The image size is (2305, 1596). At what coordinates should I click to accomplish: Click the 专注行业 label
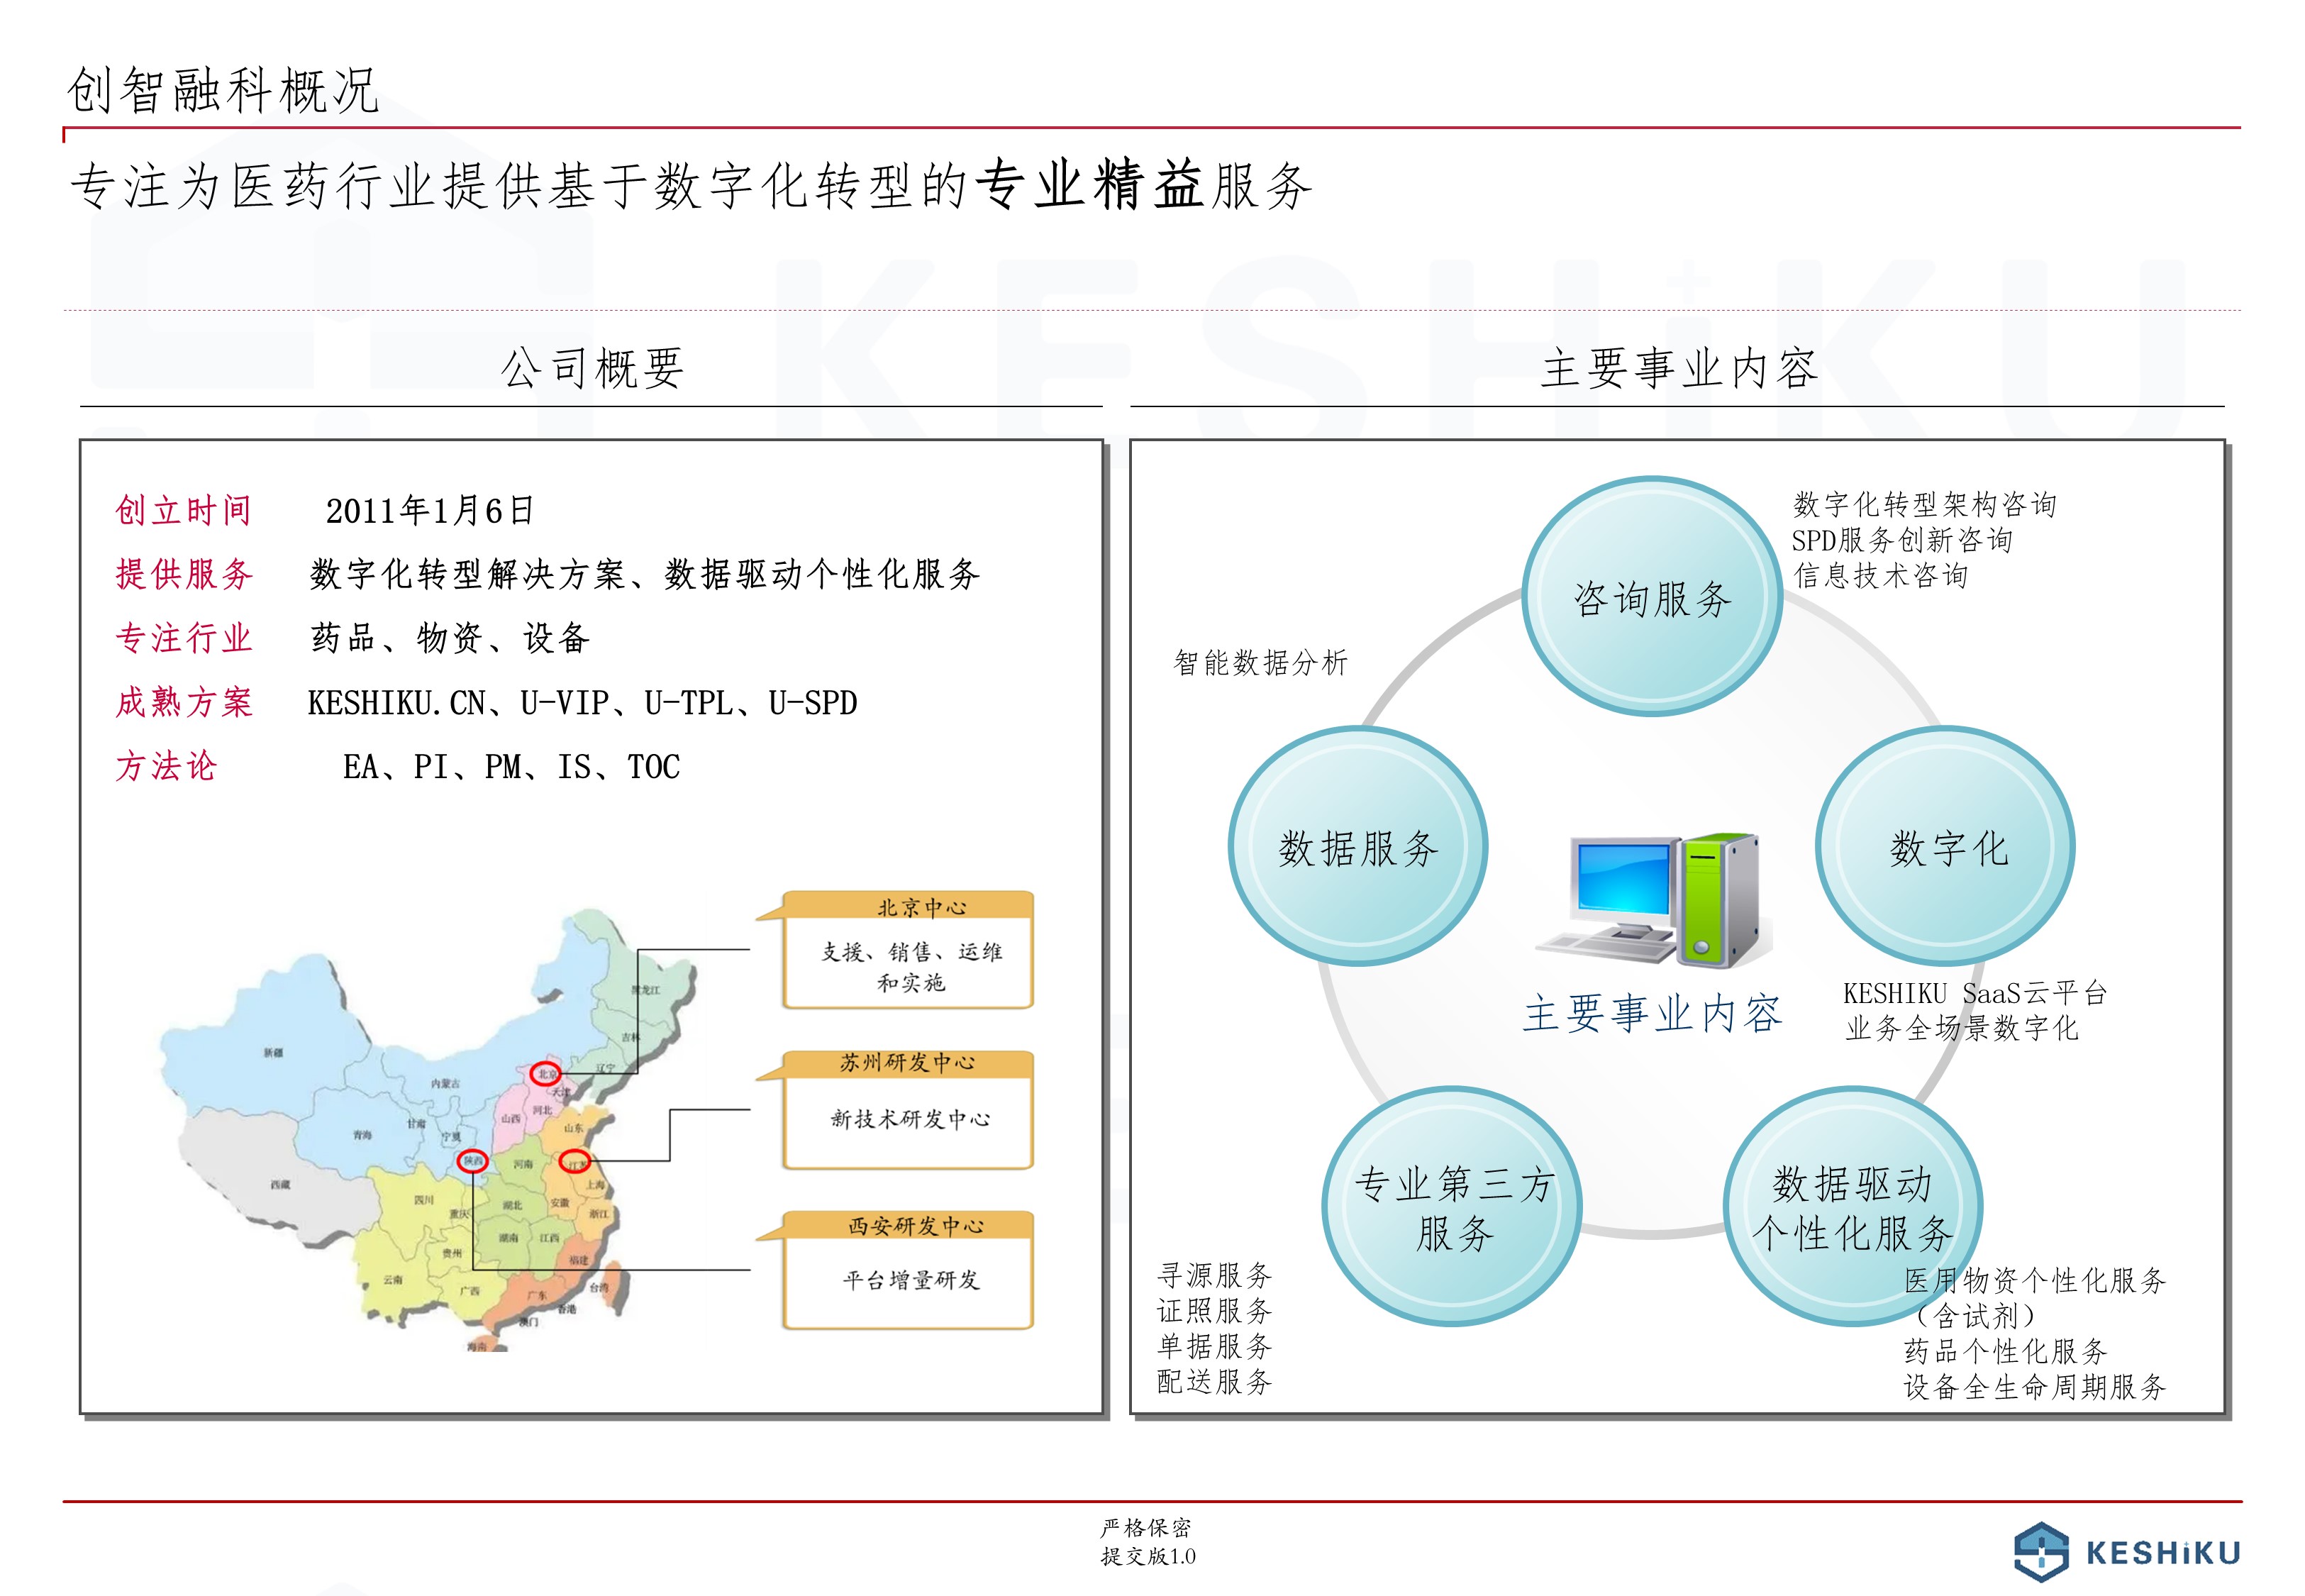[x=184, y=638]
